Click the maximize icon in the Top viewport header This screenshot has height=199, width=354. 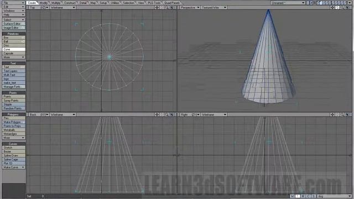click(x=171, y=7)
